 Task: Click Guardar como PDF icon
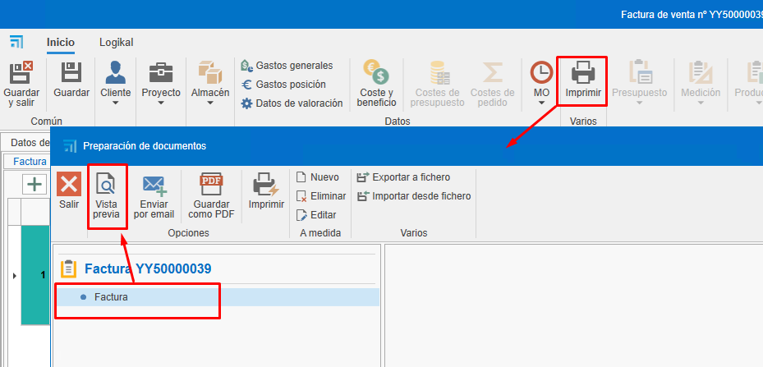(211, 185)
